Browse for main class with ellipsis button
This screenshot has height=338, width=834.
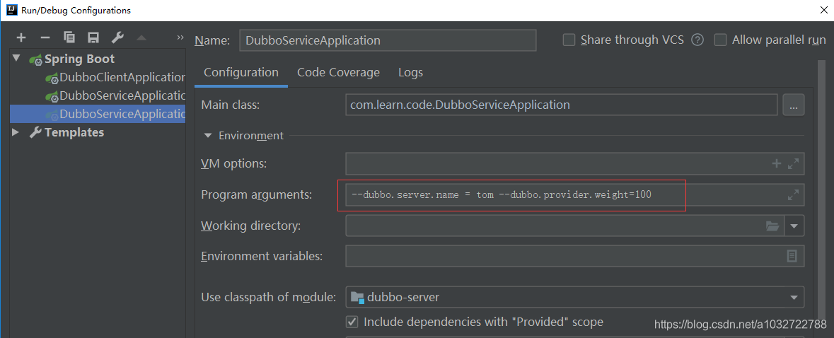[794, 105]
